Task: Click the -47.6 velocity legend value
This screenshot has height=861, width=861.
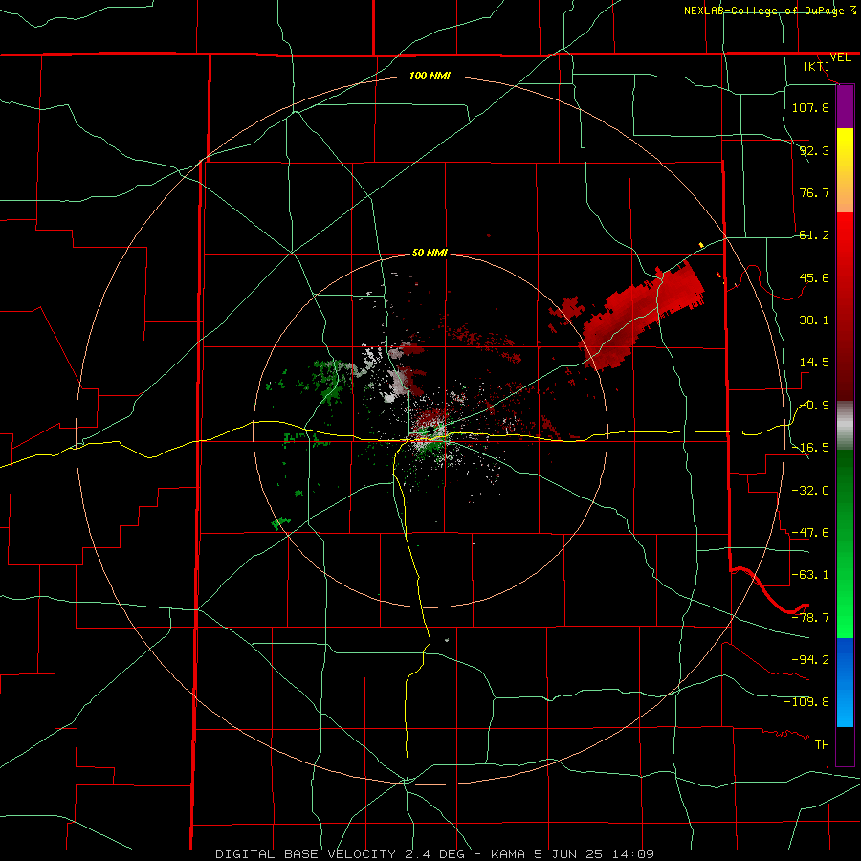Action: coord(810,533)
